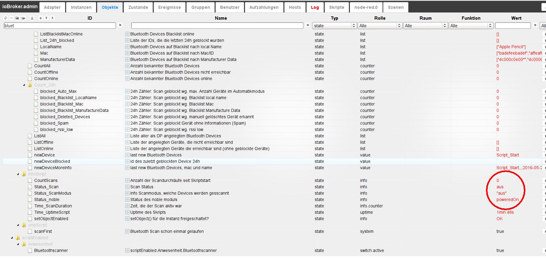Open the Typ filter dropdown showing state
The height and width of the screenshot is (258, 546).
point(334,26)
